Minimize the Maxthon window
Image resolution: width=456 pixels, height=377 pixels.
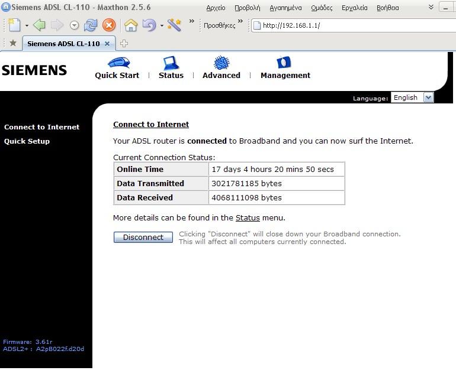(445, 7)
